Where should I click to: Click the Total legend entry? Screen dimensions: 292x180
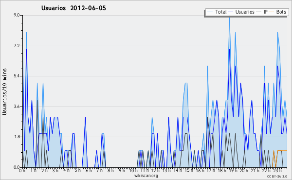pos(217,12)
